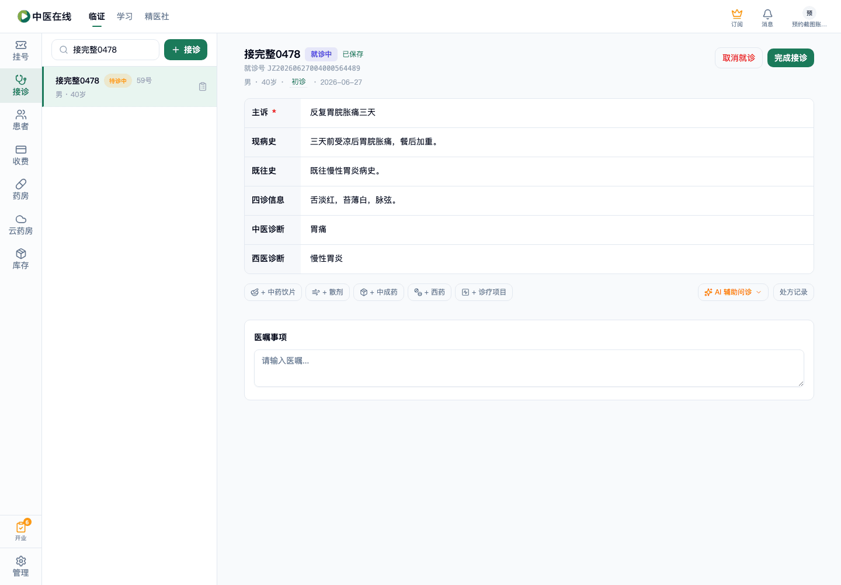841x585 pixels.
Task: Click the 医嘱 text area
Action: click(529, 368)
